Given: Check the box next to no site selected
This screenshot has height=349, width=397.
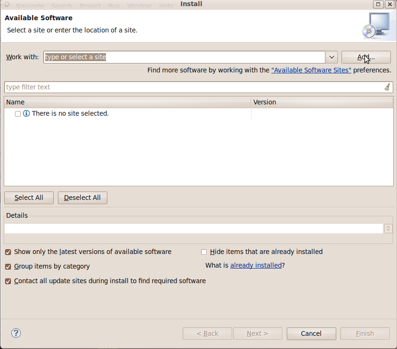Looking at the screenshot, I should click(x=18, y=114).
